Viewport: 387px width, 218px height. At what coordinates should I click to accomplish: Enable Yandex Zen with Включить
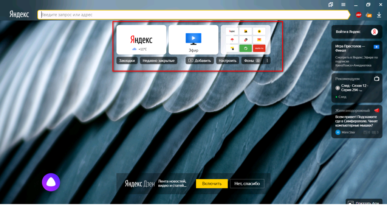(x=212, y=184)
